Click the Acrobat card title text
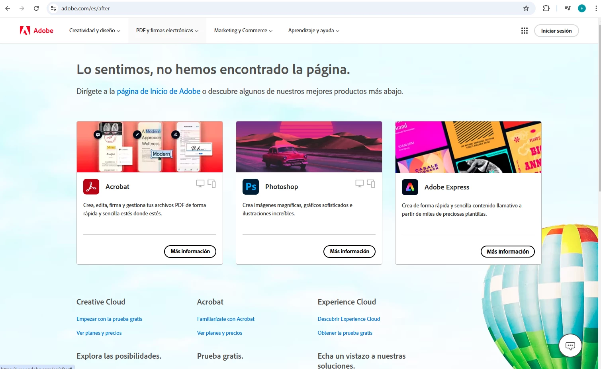 pos(117,187)
